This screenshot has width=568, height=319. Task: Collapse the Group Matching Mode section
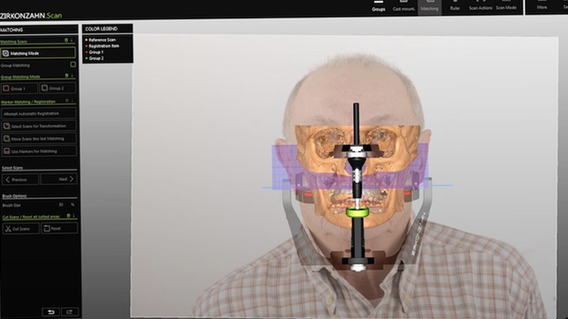click(x=72, y=75)
